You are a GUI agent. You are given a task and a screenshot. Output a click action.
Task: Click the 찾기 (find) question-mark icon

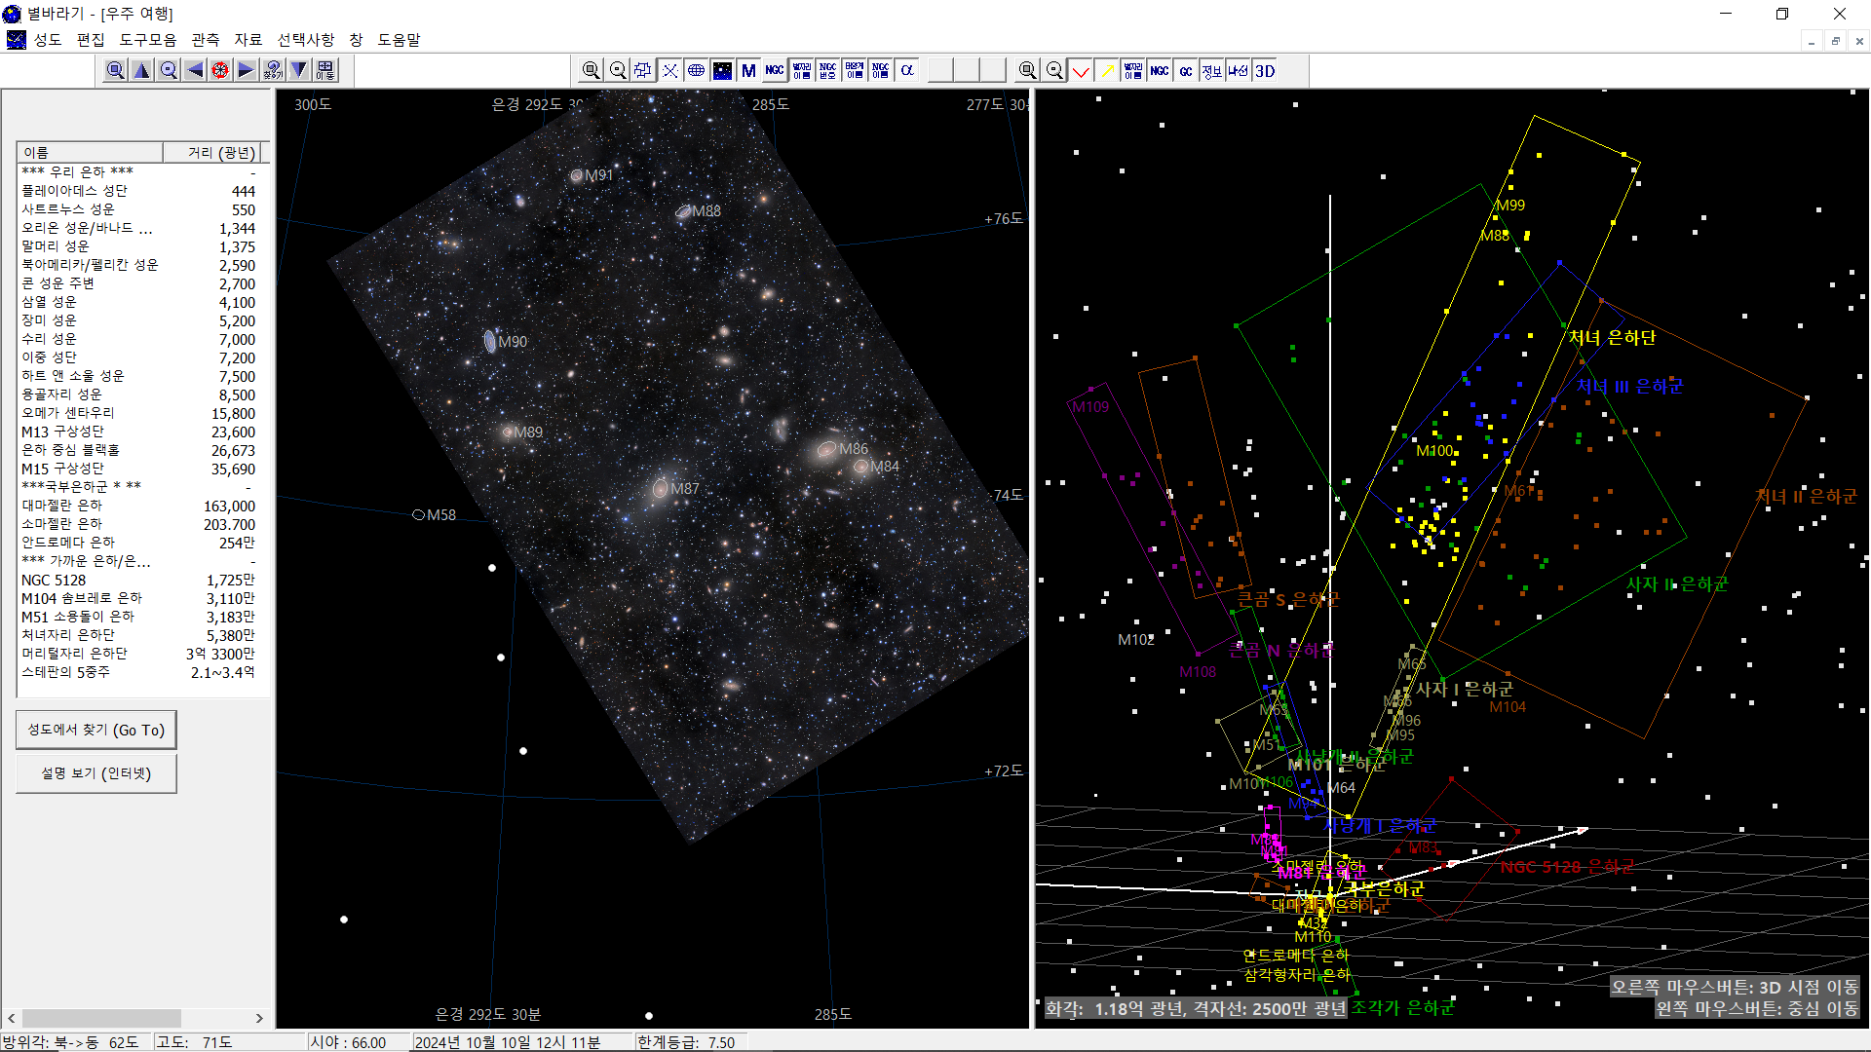pyautogui.click(x=273, y=70)
